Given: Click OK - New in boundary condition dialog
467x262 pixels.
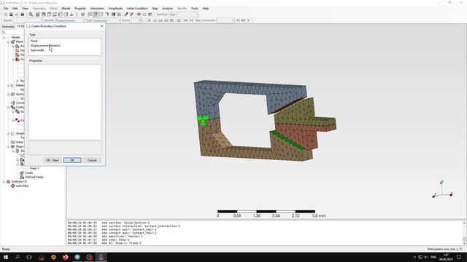Looking at the screenshot, I should pos(53,160).
